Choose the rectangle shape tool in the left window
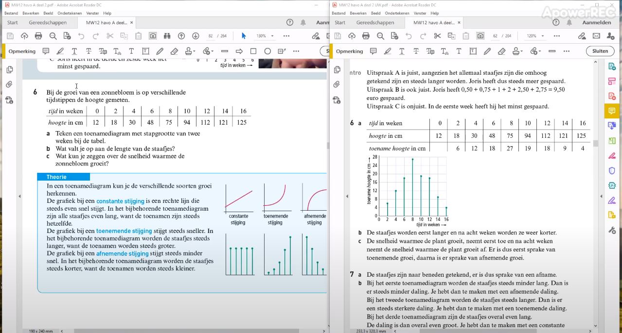This screenshot has height=333, width=622. (x=253, y=51)
